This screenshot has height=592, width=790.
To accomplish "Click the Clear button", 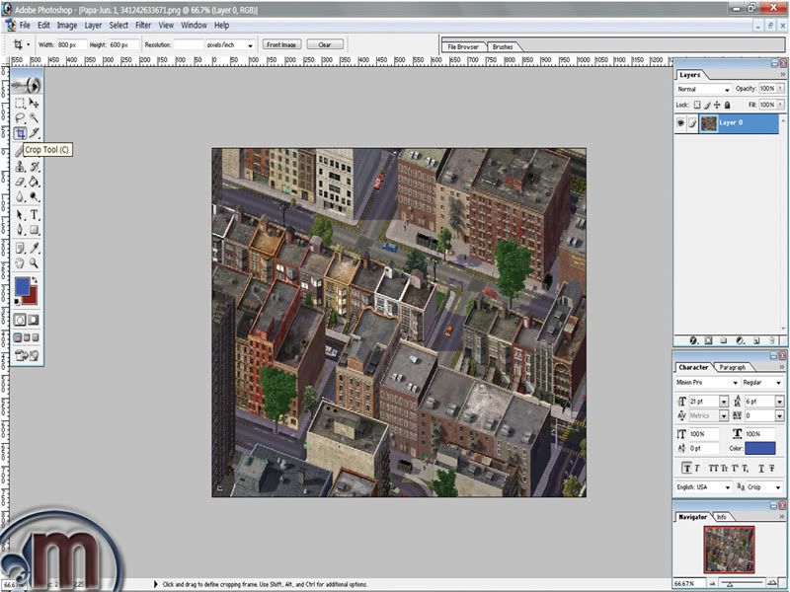I will (x=325, y=44).
